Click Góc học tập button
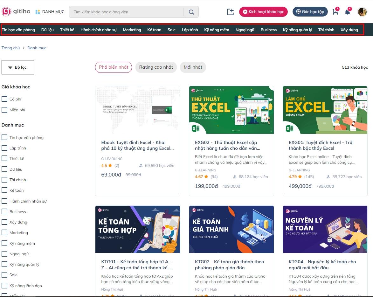This screenshot has height=297, width=373. click(x=310, y=12)
